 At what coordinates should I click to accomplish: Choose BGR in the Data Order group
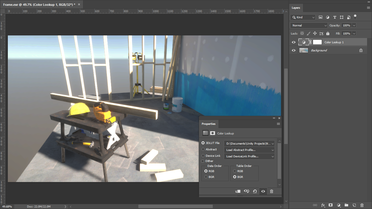click(x=206, y=177)
